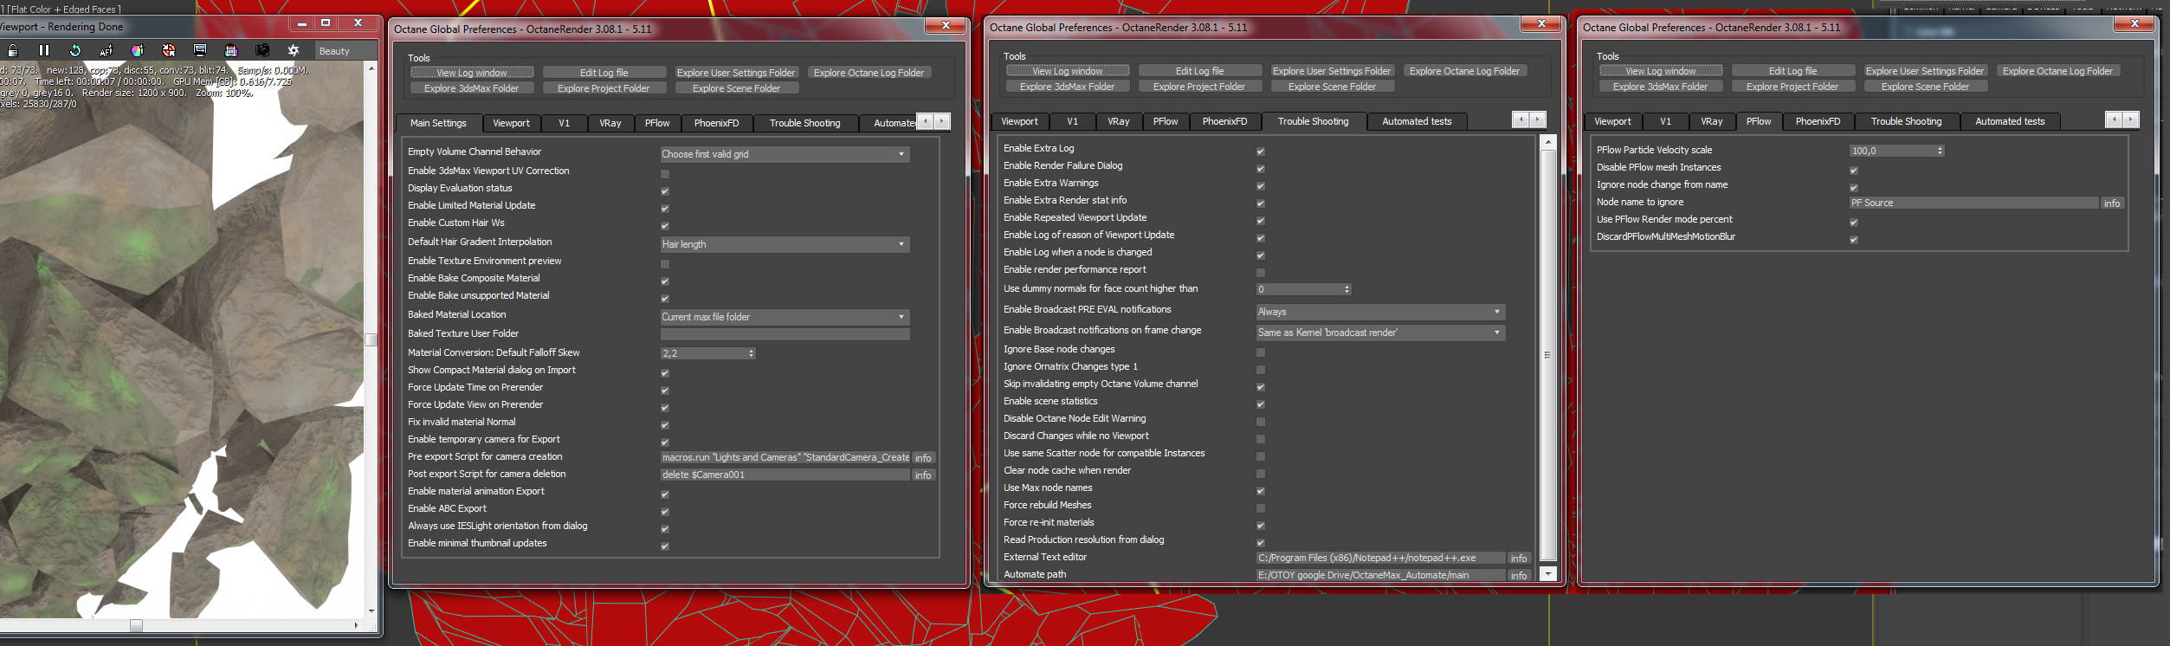Open Automated tests tab in Trouble Shooting window
2170x646 pixels.
click(1417, 121)
